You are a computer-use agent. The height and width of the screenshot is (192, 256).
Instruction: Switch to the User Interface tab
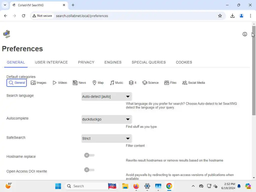(x=51, y=62)
